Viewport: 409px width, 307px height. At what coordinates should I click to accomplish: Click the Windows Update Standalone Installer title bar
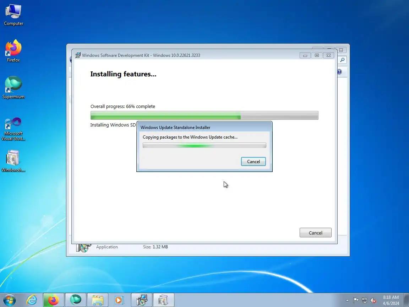coord(204,128)
